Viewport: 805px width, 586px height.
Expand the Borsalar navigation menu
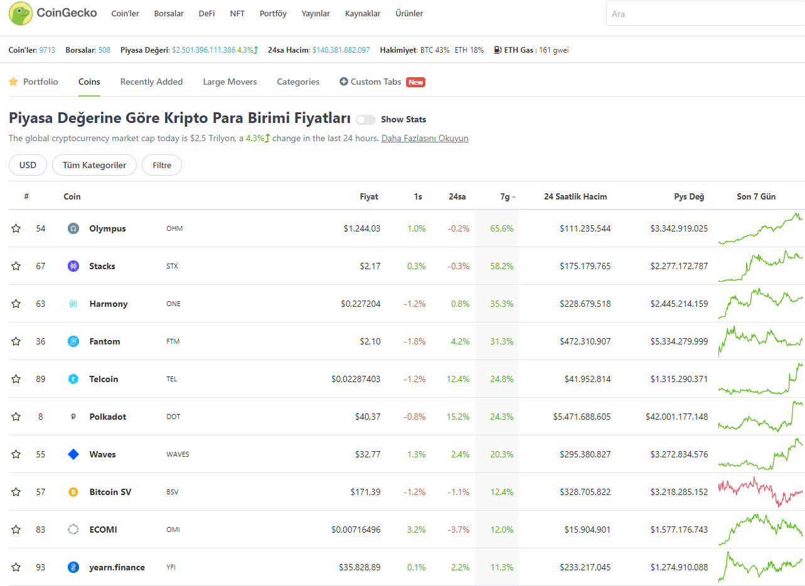tap(169, 13)
